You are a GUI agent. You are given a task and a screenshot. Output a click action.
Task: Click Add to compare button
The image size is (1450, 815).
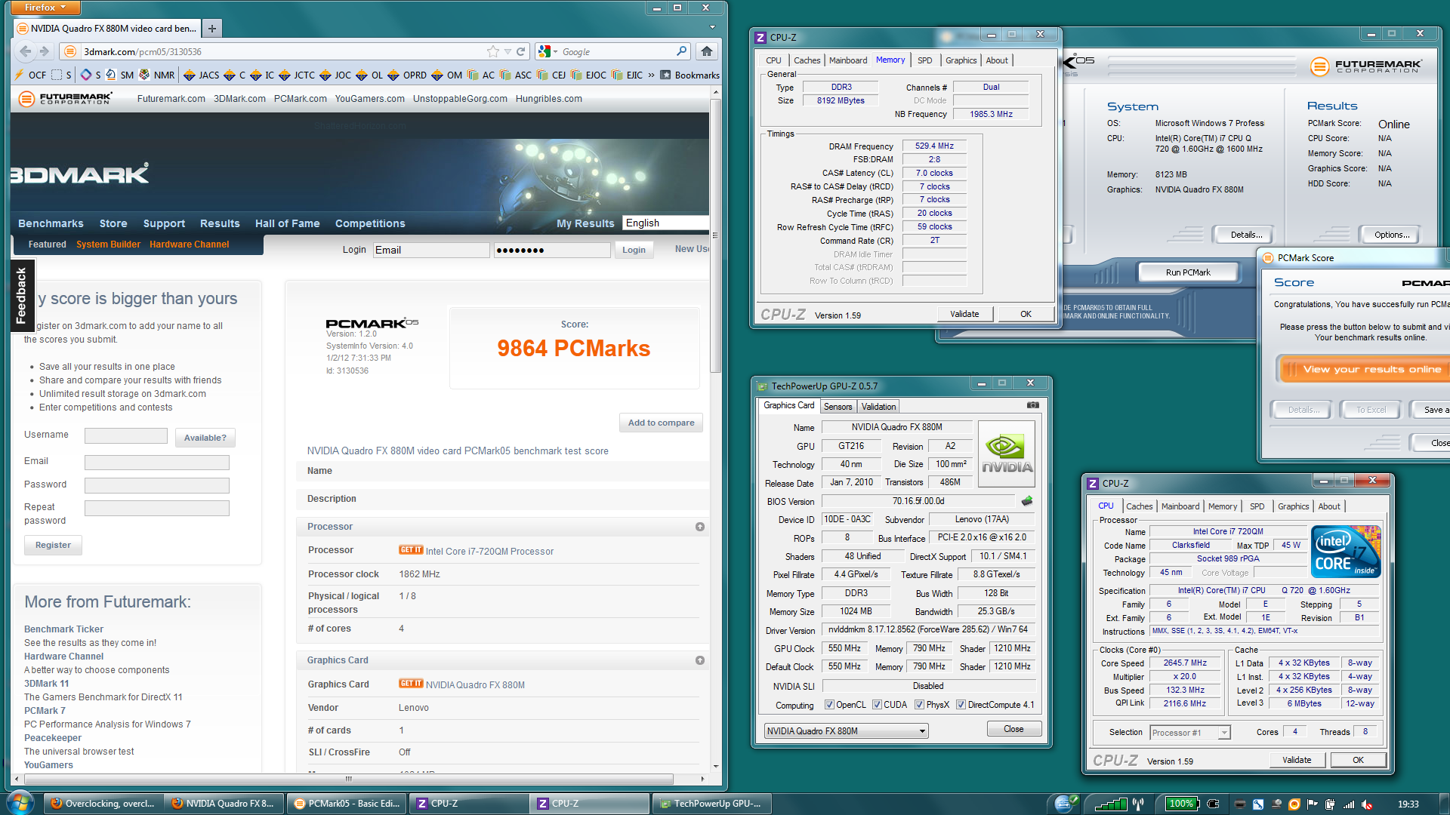tap(661, 423)
